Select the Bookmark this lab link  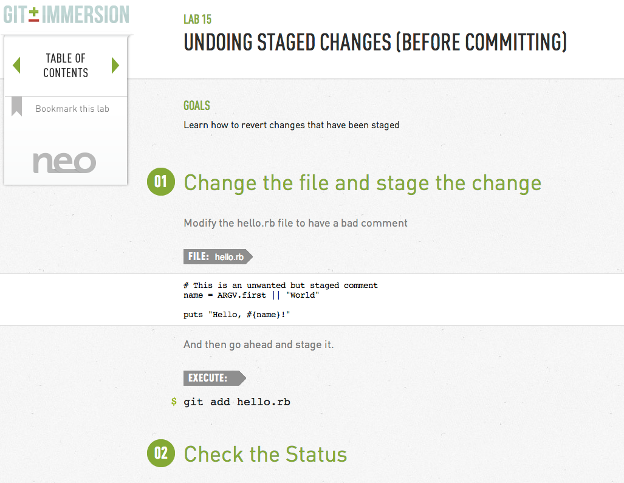(x=72, y=109)
